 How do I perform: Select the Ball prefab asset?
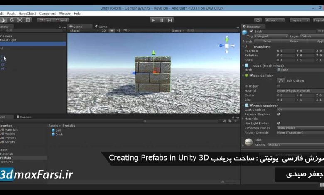point(56,130)
